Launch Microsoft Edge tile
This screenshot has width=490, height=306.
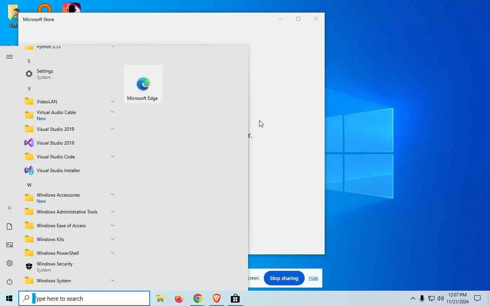[143, 84]
